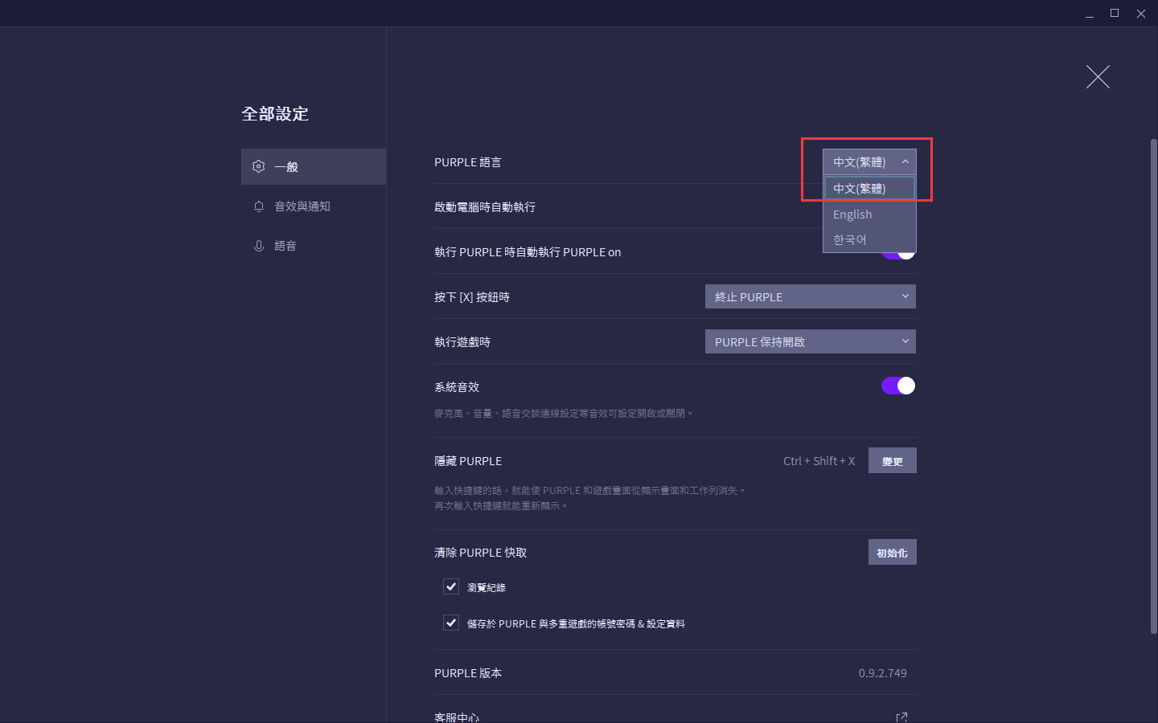This screenshot has height=723, width=1158.
Task: Maximize the PURPLE window
Action: [1115, 14]
